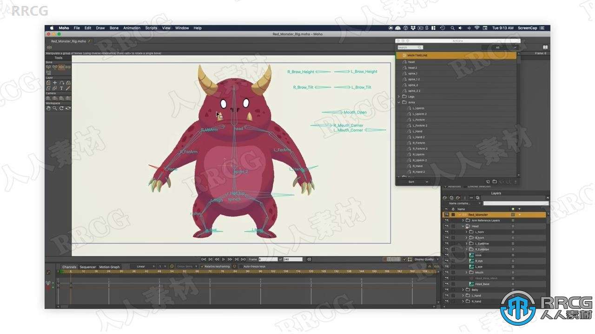Expand the L_horn layer group

coord(466,232)
